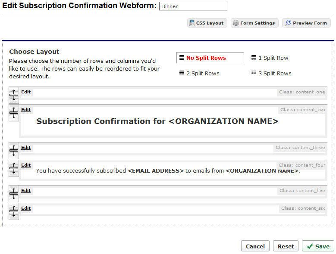Edit the content_six row
The width and height of the screenshot is (336, 254).
coord(26,208)
